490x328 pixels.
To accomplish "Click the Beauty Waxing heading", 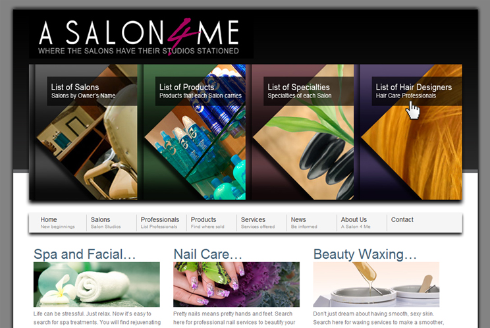I will point(365,254).
